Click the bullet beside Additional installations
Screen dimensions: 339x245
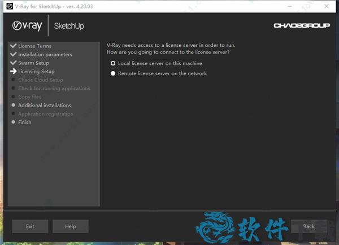(x=13, y=106)
